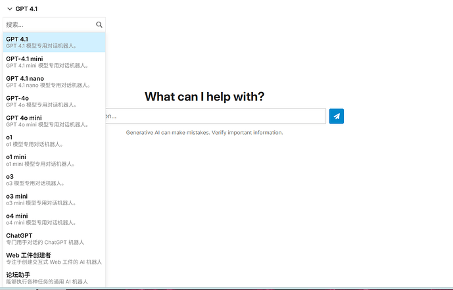Image resolution: width=453 pixels, height=290 pixels.
Task: Choose the ChatGPT bot entry
Action: pyautogui.click(x=54, y=239)
